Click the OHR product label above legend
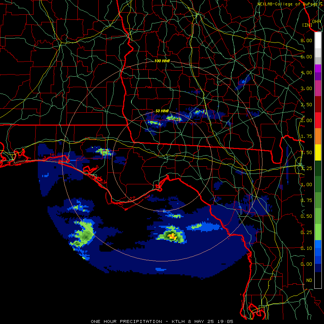 click(316, 21)
